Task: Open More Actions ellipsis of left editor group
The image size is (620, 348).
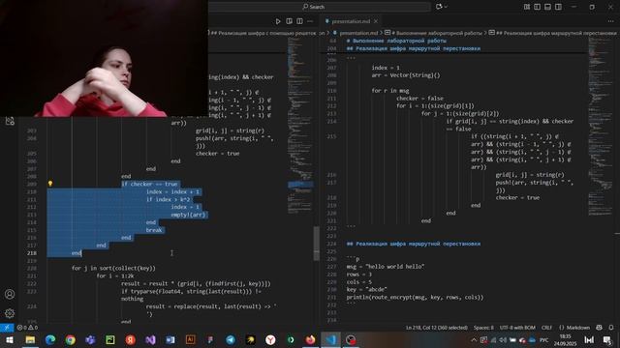Action: click(x=310, y=21)
